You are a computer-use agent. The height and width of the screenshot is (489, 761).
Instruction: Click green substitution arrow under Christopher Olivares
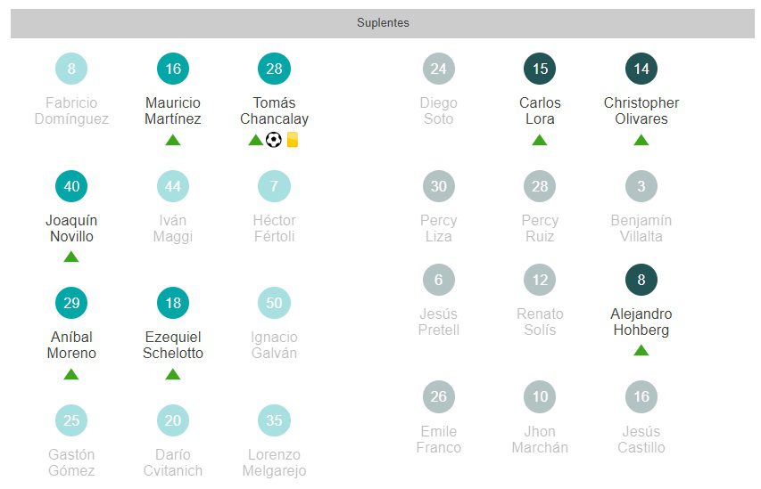pyautogui.click(x=641, y=140)
